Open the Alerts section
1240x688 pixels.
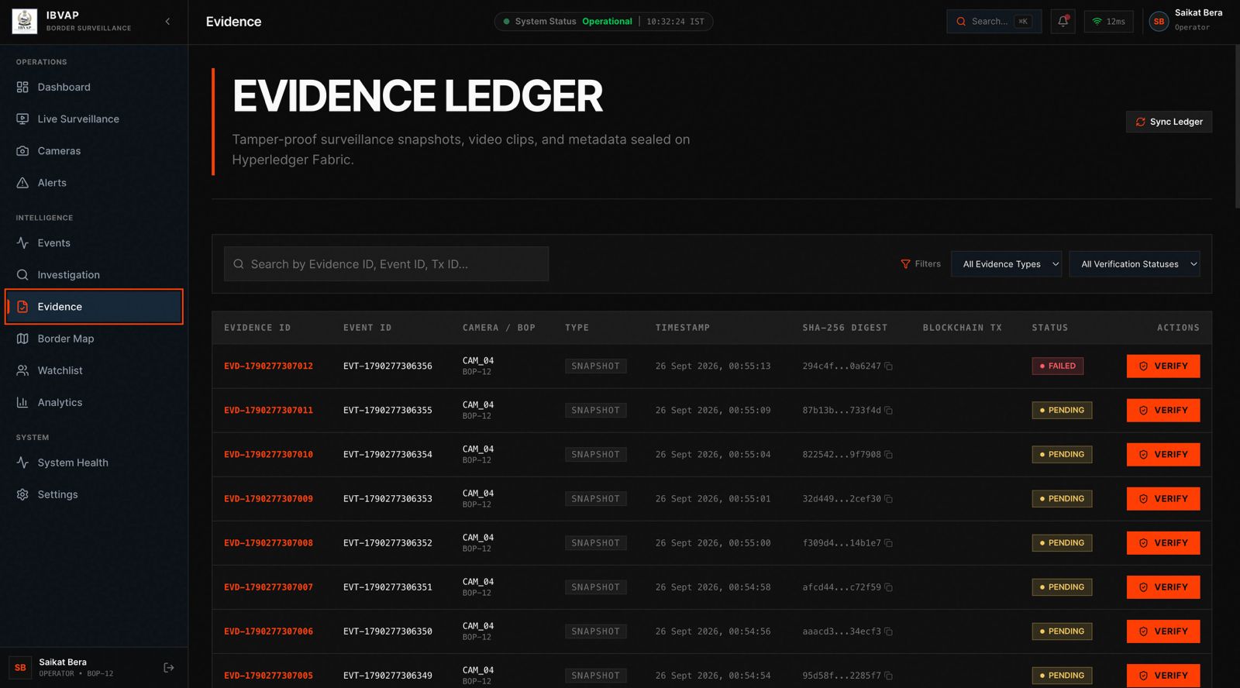[x=94, y=183]
